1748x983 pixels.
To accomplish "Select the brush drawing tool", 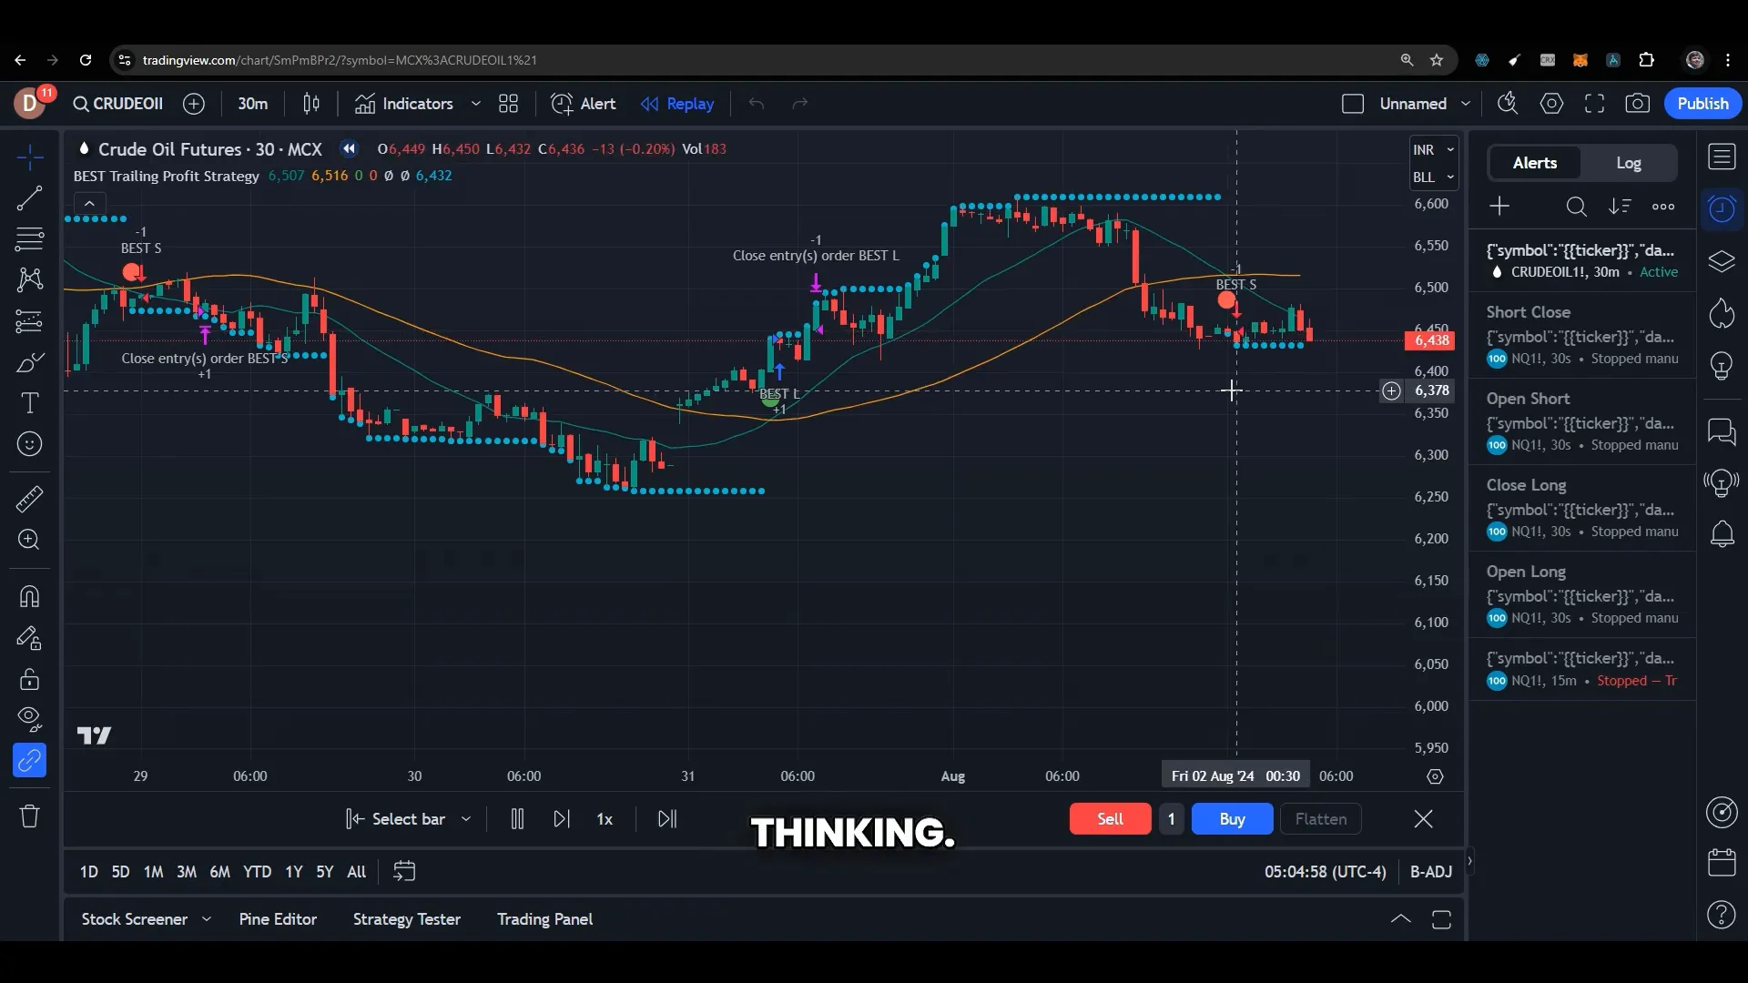I will [x=29, y=362].
